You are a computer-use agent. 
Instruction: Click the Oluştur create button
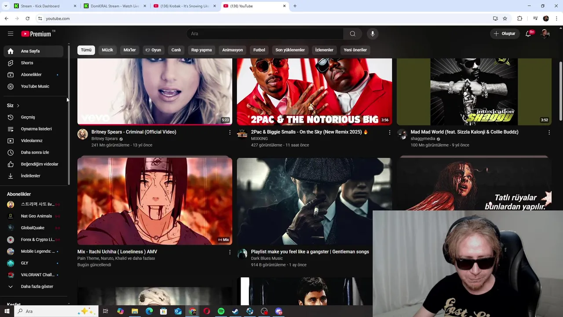click(x=504, y=34)
